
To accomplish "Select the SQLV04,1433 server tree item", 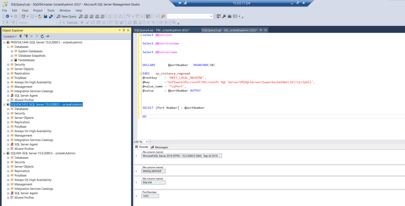I will coord(46,104).
